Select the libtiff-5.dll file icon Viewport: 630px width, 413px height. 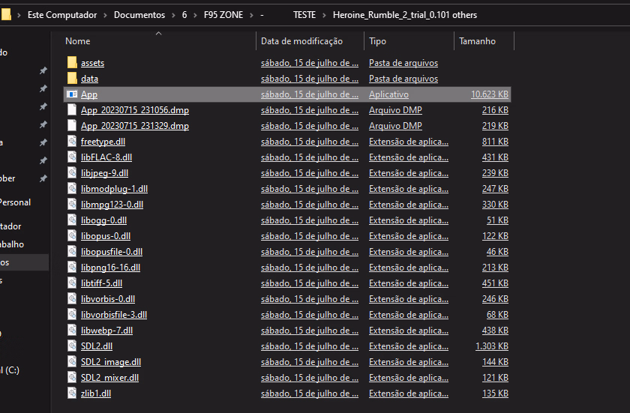click(x=72, y=283)
